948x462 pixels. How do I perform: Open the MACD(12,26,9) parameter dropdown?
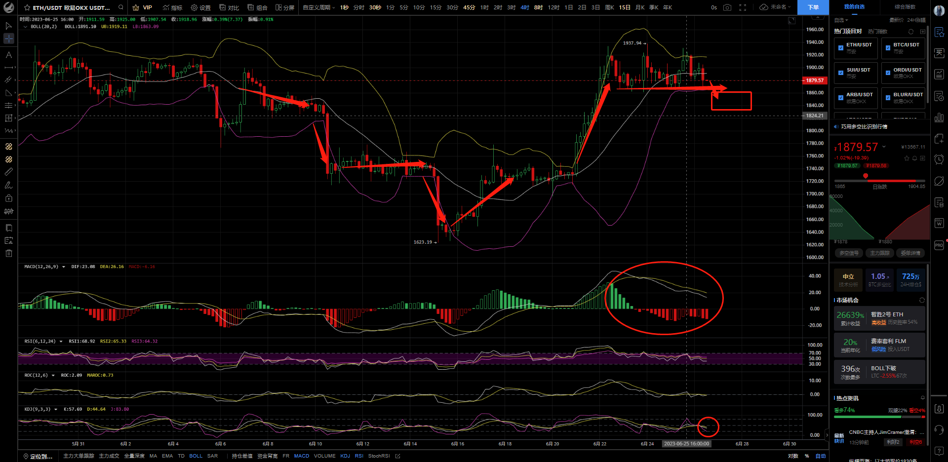(64, 267)
